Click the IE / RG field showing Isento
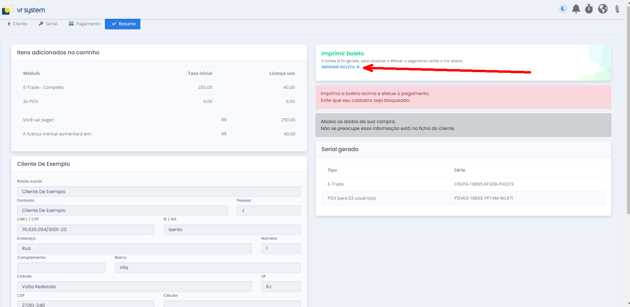The height and width of the screenshot is (307, 630). [232, 230]
